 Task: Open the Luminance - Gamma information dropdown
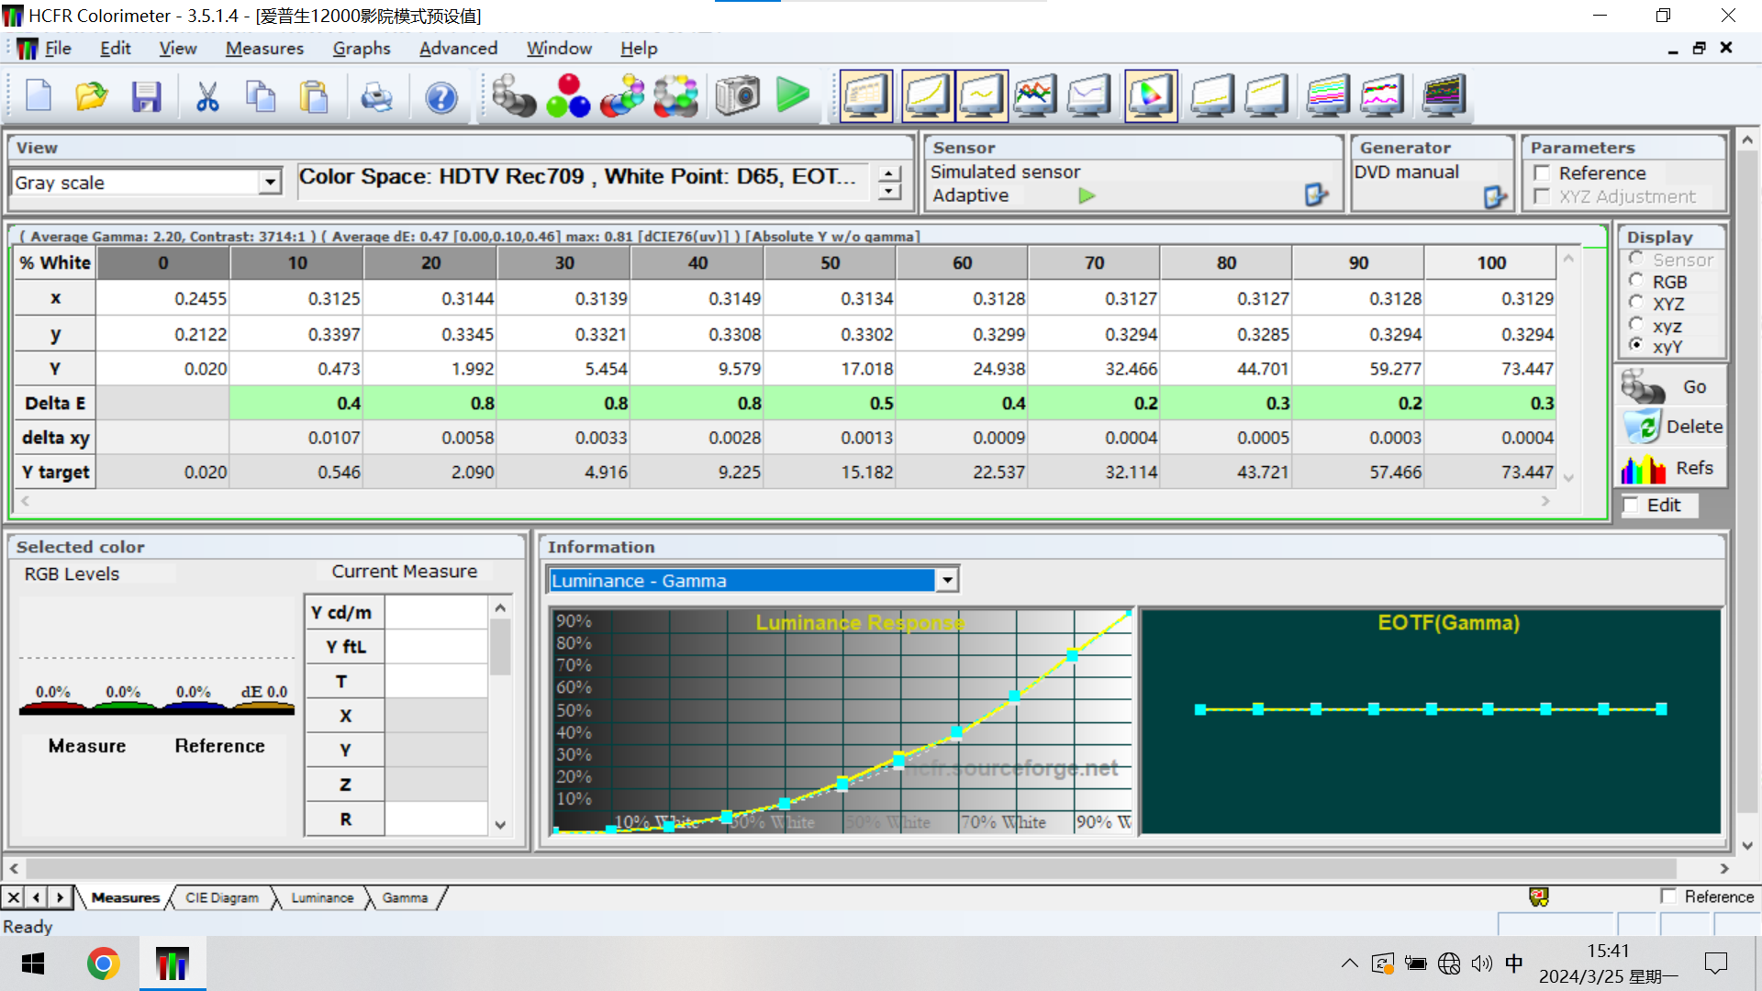click(947, 580)
